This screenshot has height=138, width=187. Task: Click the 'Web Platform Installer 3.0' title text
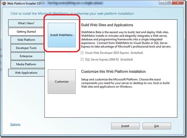[24, 4]
